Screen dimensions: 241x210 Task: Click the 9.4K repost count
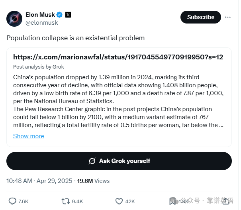coord(77,201)
